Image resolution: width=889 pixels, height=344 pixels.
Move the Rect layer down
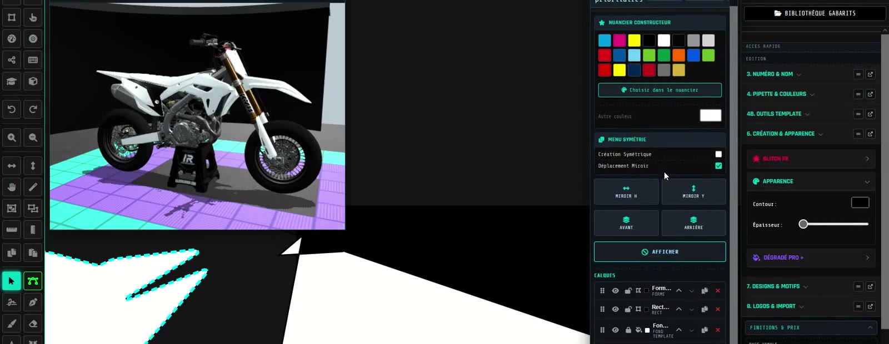[x=692, y=310]
